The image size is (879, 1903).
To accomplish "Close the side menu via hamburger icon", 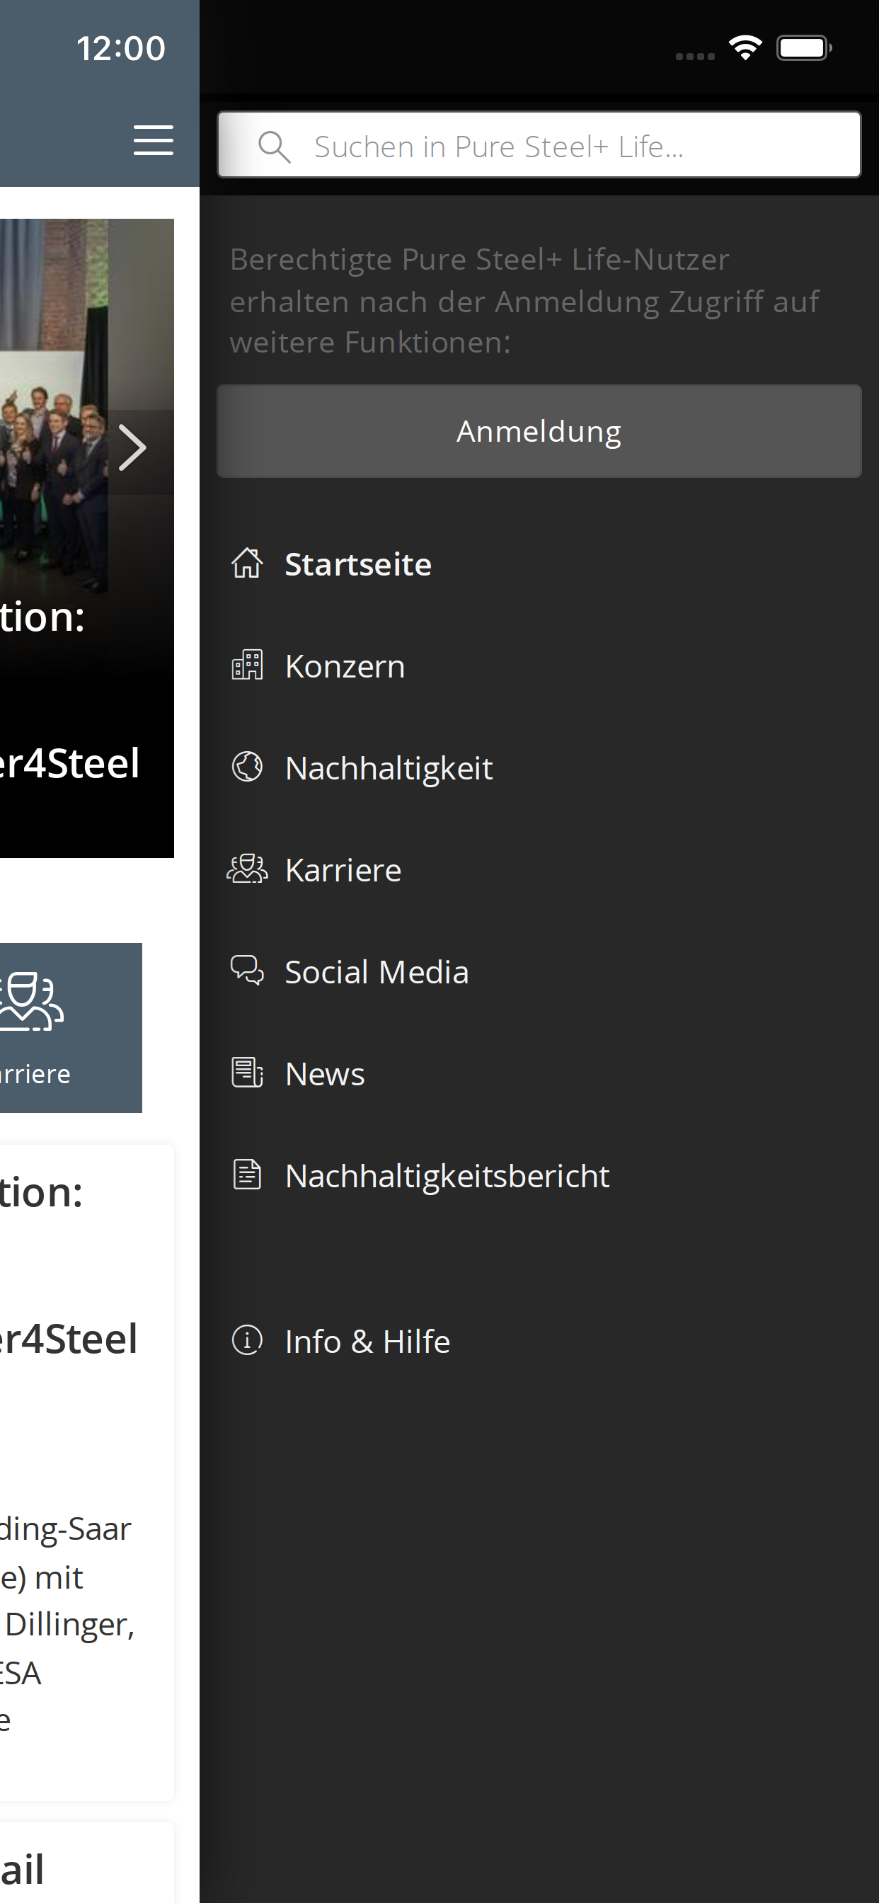I will pyautogui.click(x=153, y=139).
